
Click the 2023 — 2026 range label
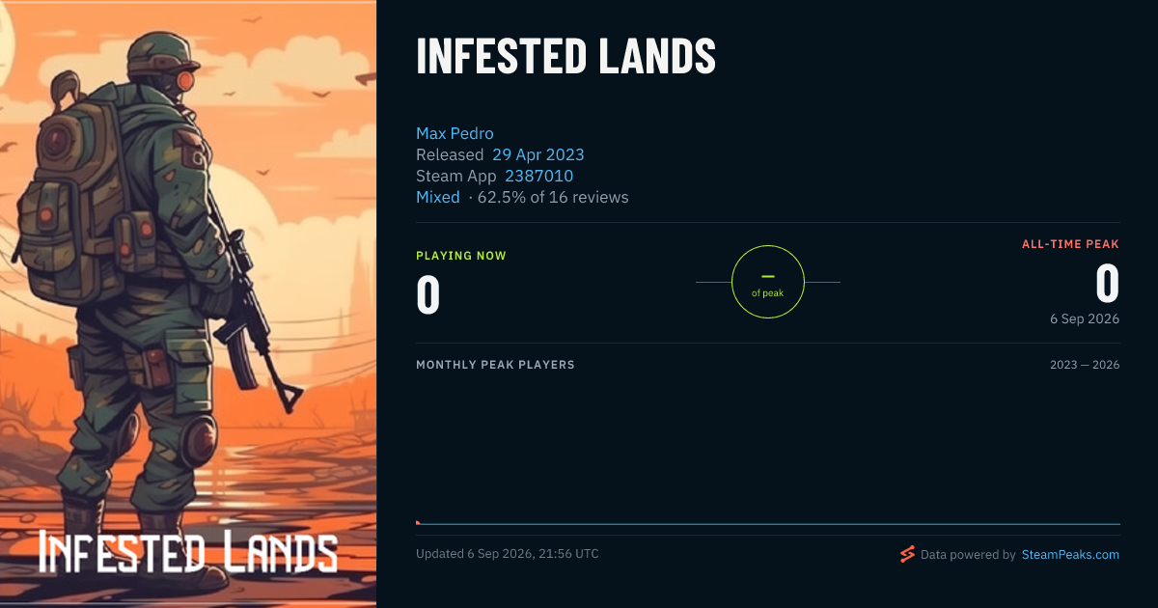click(x=1085, y=365)
